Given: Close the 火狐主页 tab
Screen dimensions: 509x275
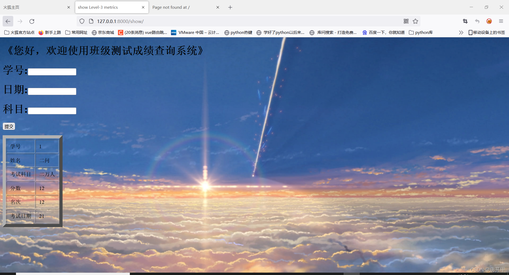Looking at the screenshot, I should click(69, 7).
